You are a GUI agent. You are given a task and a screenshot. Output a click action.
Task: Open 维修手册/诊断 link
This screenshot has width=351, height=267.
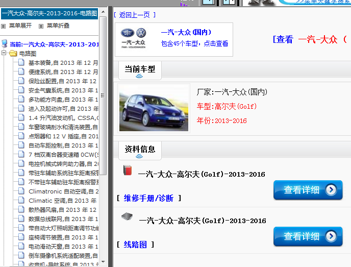tap(148, 198)
